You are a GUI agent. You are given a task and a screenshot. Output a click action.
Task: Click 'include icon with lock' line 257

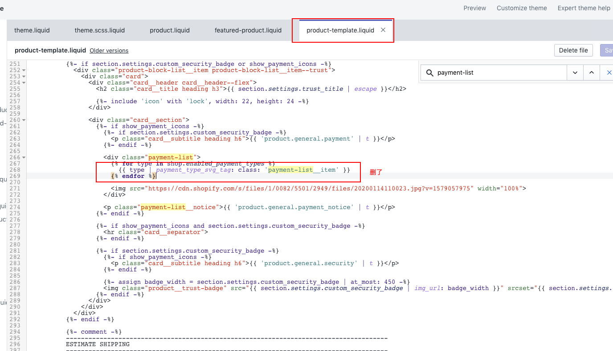202,101
